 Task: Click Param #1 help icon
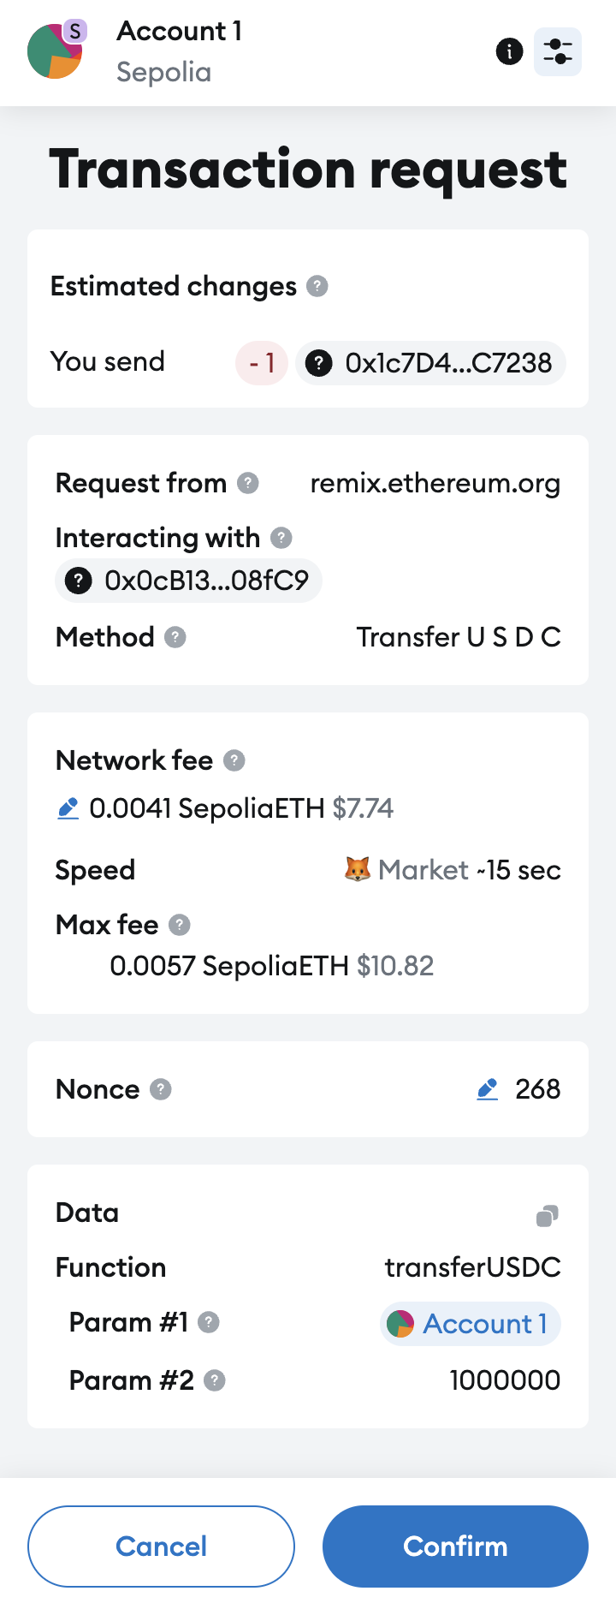pos(209,1323)
